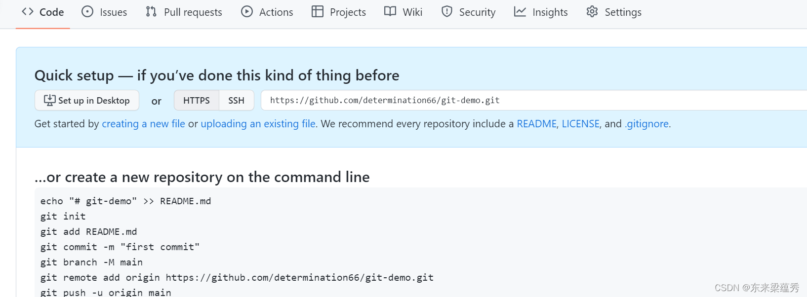Click the Code tab icon

coord(27,11)
